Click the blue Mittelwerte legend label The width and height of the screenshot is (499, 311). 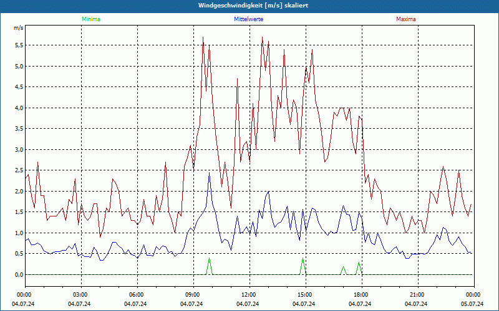(248, 19)
